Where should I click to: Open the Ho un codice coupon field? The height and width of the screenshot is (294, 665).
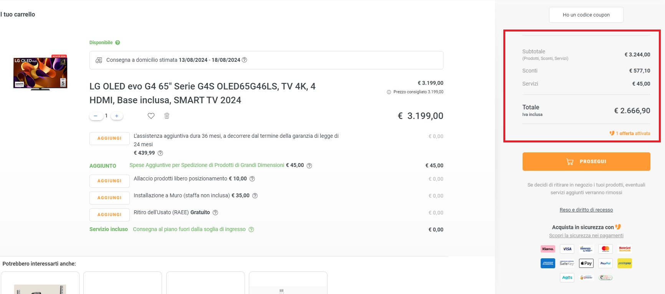coord(586,15)
